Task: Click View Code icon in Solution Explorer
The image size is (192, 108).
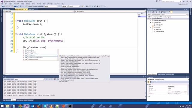Action: (x=167, y=12)
